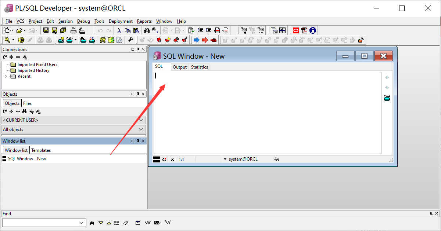Image resolution: width=441 pixels, height=231 pixels.
Task: Click the Find binoculars icon in main toolbar
Action: tap(147, 30)
